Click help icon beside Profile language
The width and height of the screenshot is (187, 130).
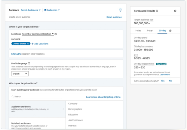29,63
